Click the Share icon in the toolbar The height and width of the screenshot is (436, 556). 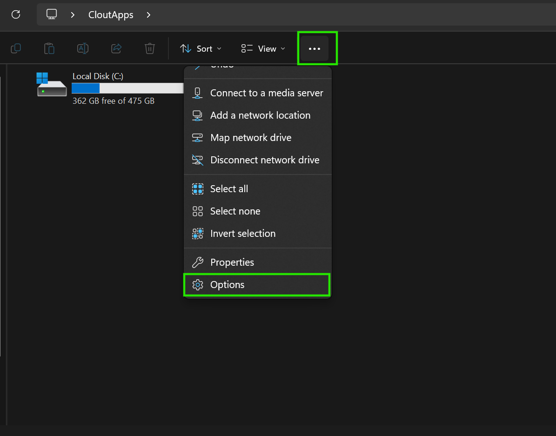[116, 48]
